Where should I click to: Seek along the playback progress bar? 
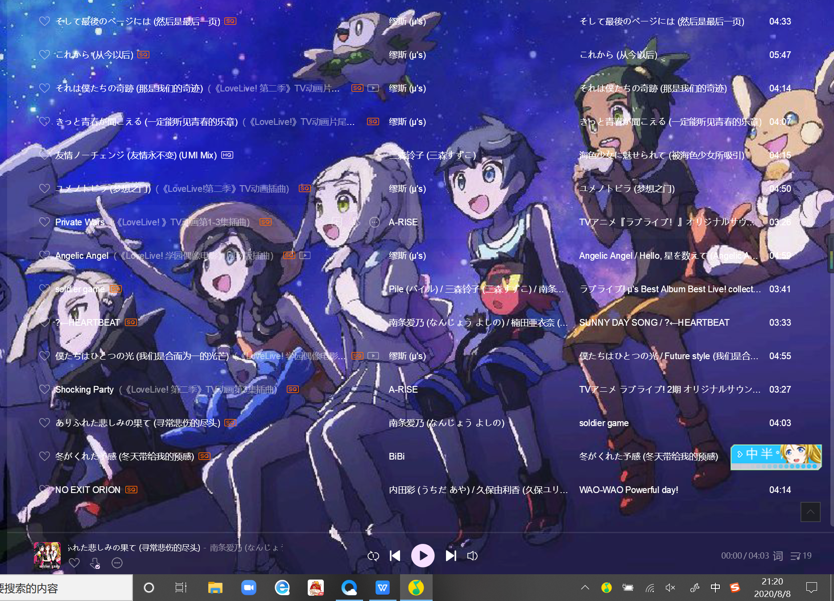coord(420,532)
